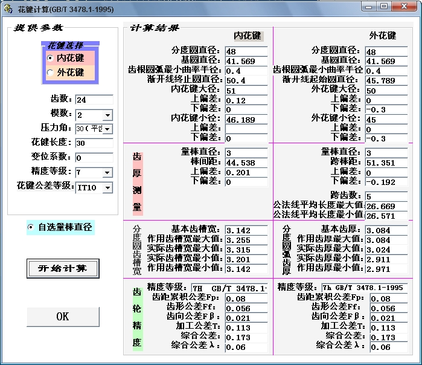
Task: Click the 跨棒距 value 51.351
Action: click(386, 163)
